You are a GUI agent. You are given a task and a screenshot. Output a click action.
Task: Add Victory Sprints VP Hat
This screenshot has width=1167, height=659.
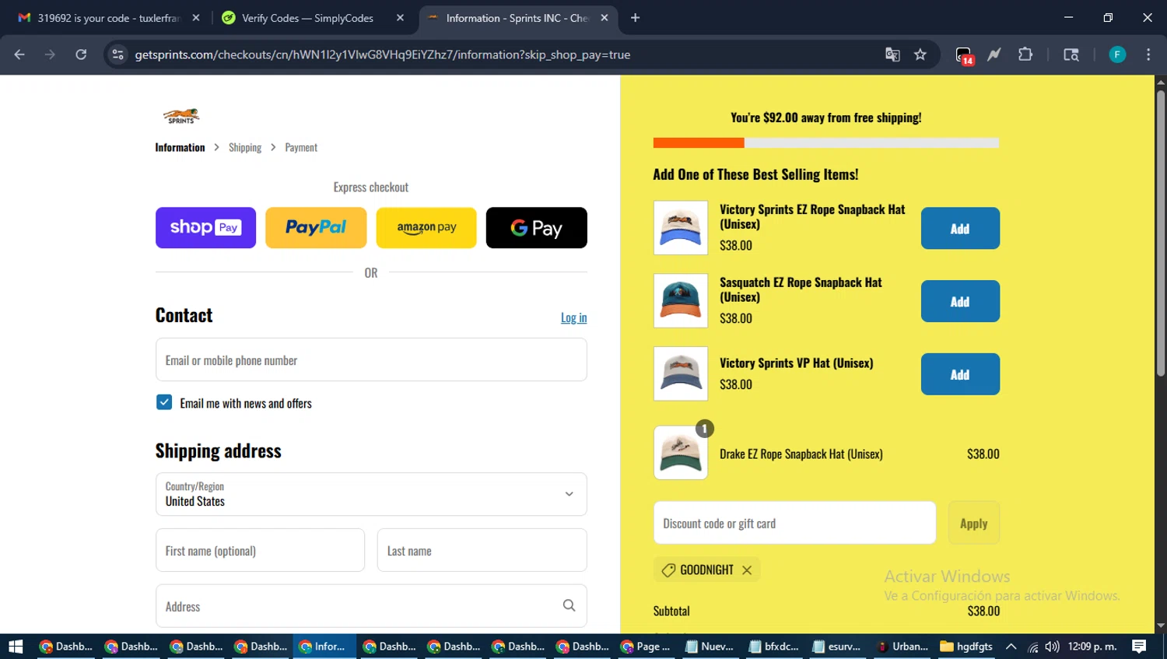pyautogui.click(x=960, y=374)
